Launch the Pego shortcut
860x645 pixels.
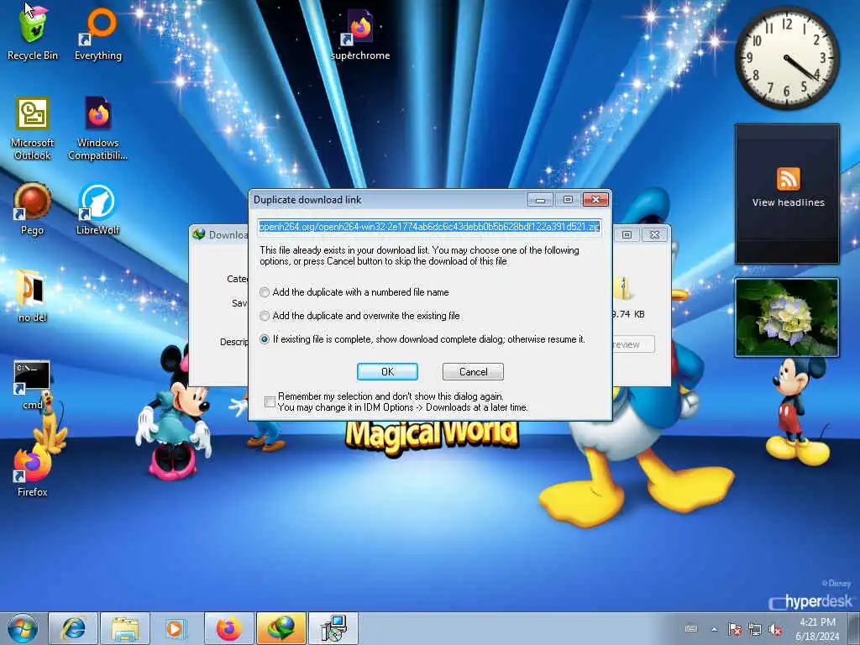(33, 208)
